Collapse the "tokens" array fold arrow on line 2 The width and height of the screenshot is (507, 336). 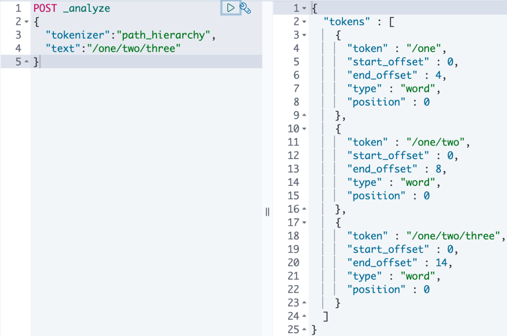point(304,22)
